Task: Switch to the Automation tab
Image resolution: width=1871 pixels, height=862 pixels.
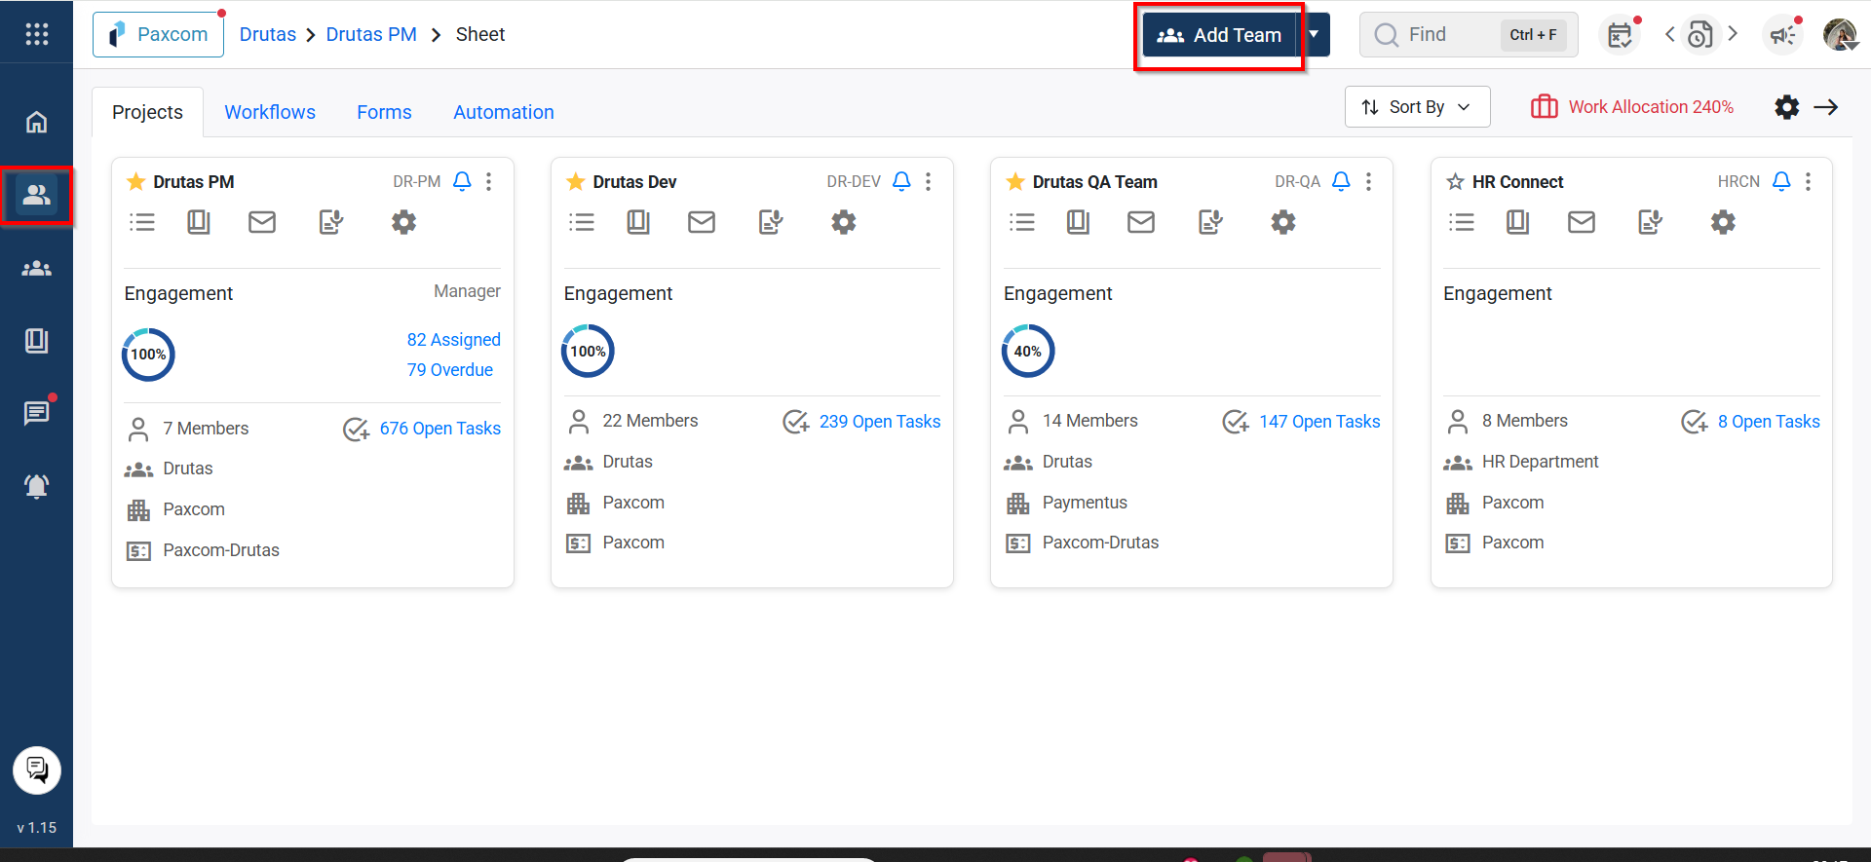Action: 503,112
